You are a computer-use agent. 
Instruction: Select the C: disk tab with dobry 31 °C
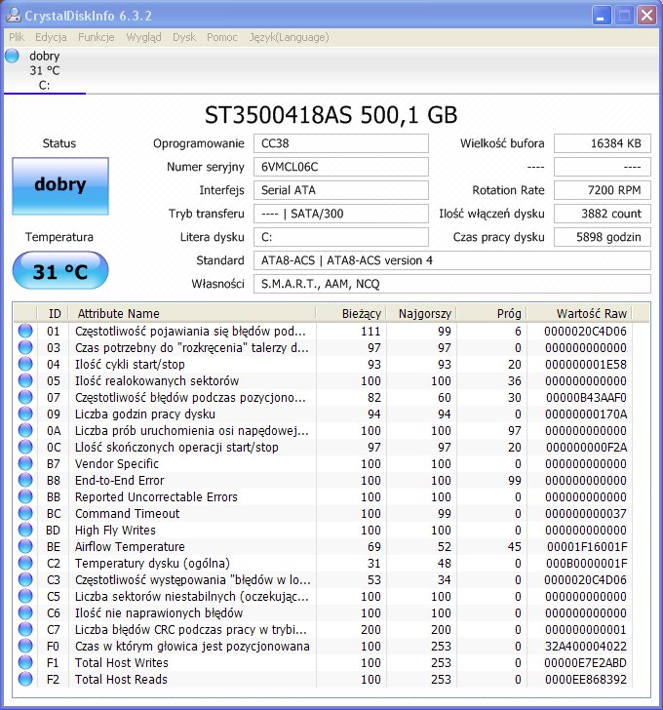point(44,70)
